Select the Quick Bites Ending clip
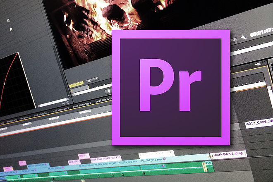This screenshot has height=182, width=273. (x=228, y=154)
